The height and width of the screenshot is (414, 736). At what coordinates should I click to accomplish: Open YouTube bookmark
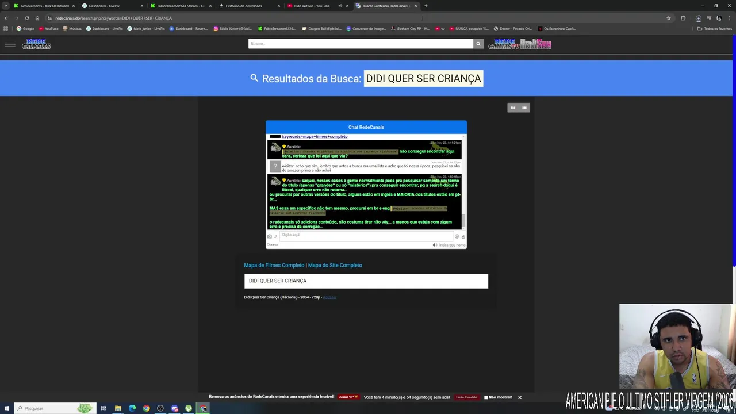pos(48,29)
